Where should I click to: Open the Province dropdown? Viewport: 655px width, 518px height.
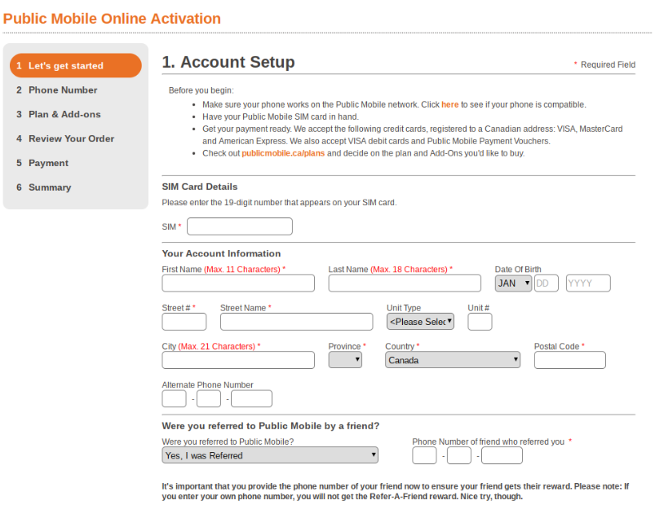click(345, 360)
